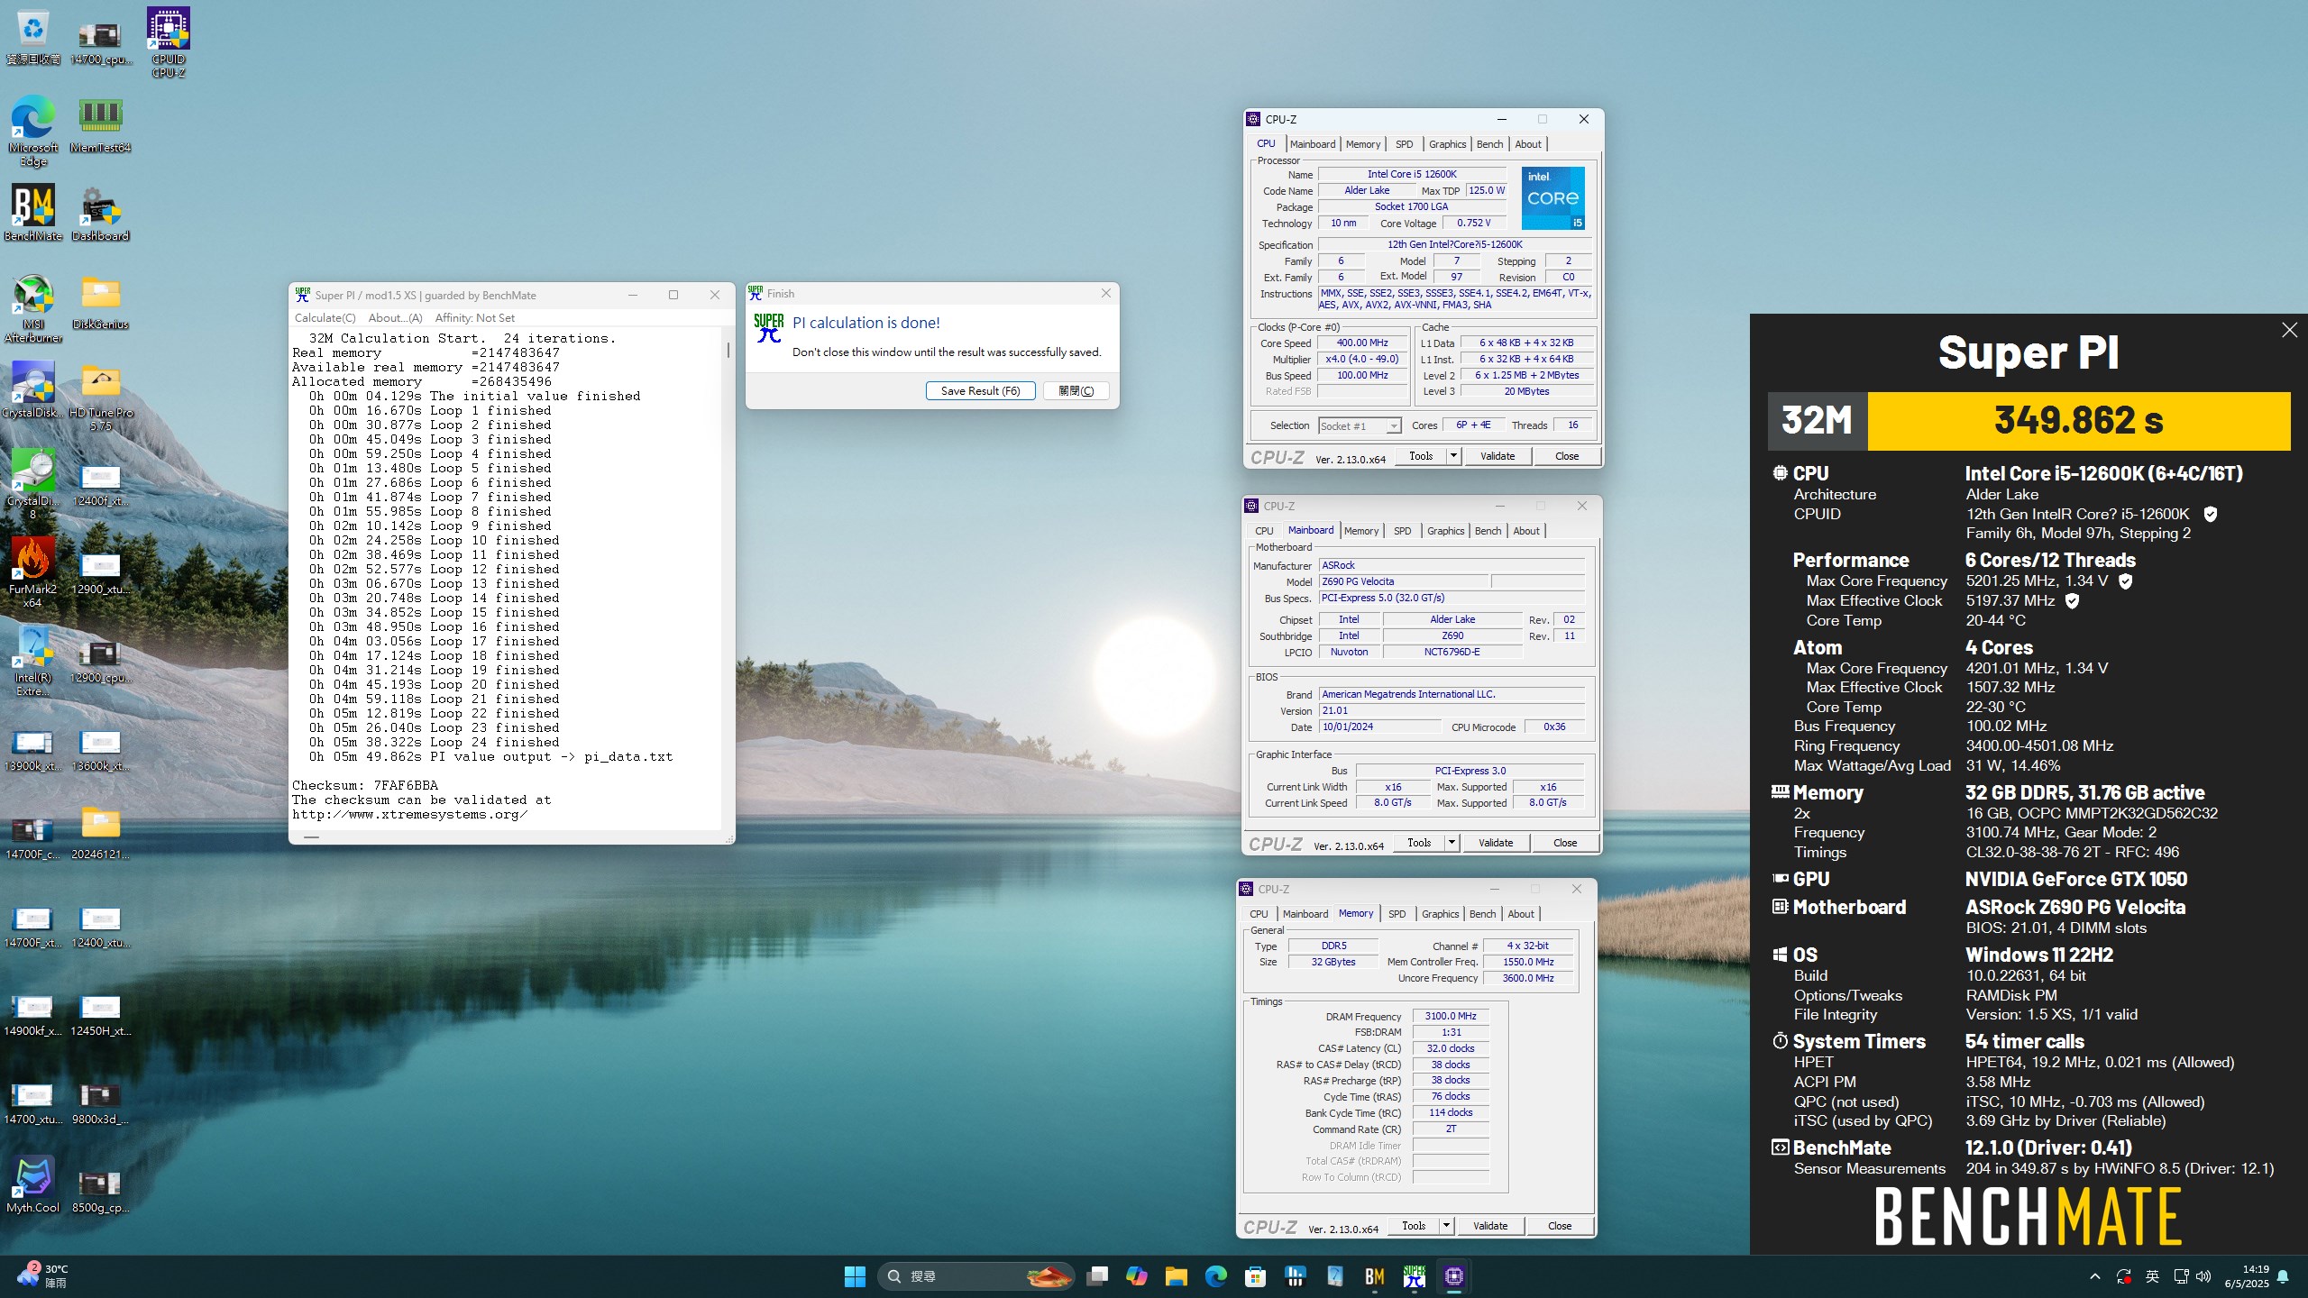2308x1298 pixels.
Task: Open the 14700_cpu... desktop file
Action: tap(100, 42)
